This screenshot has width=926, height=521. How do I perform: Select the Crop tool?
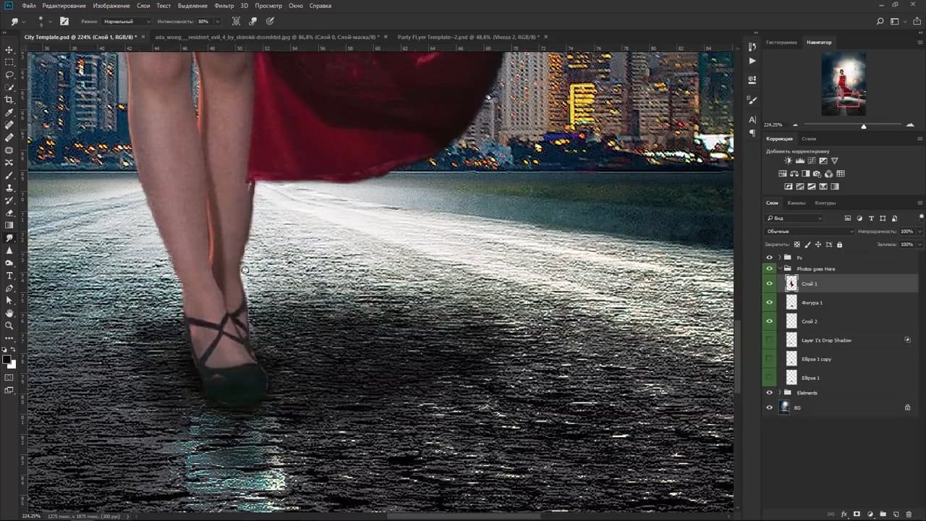click(9, 100)
